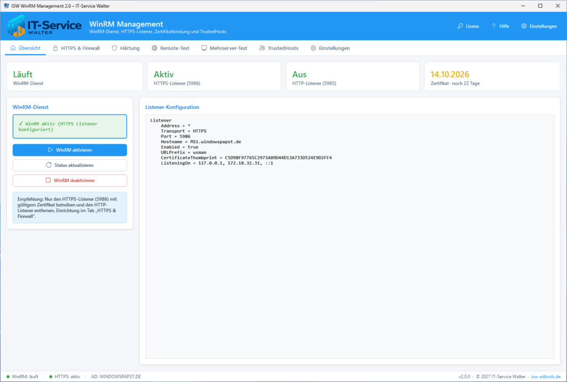Click the Transport = HTTPS line

pyautogui.click(x=184, y=131)
